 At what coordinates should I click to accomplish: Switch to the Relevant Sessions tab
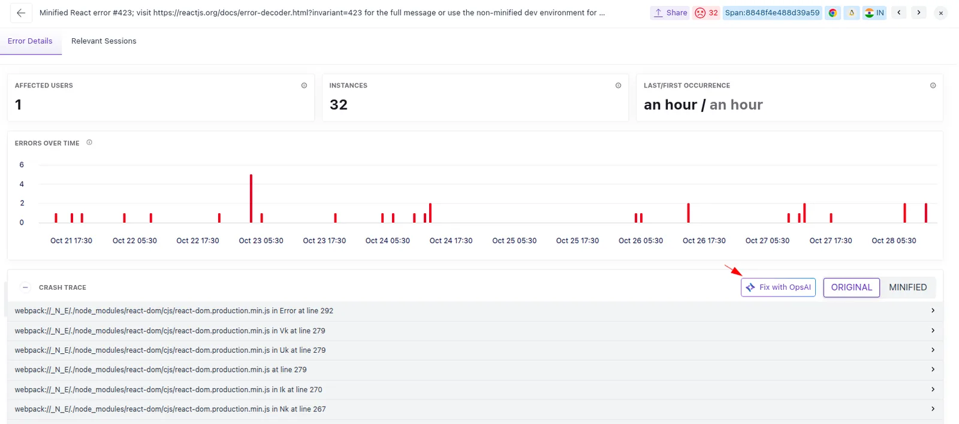[x=104, y=41]
